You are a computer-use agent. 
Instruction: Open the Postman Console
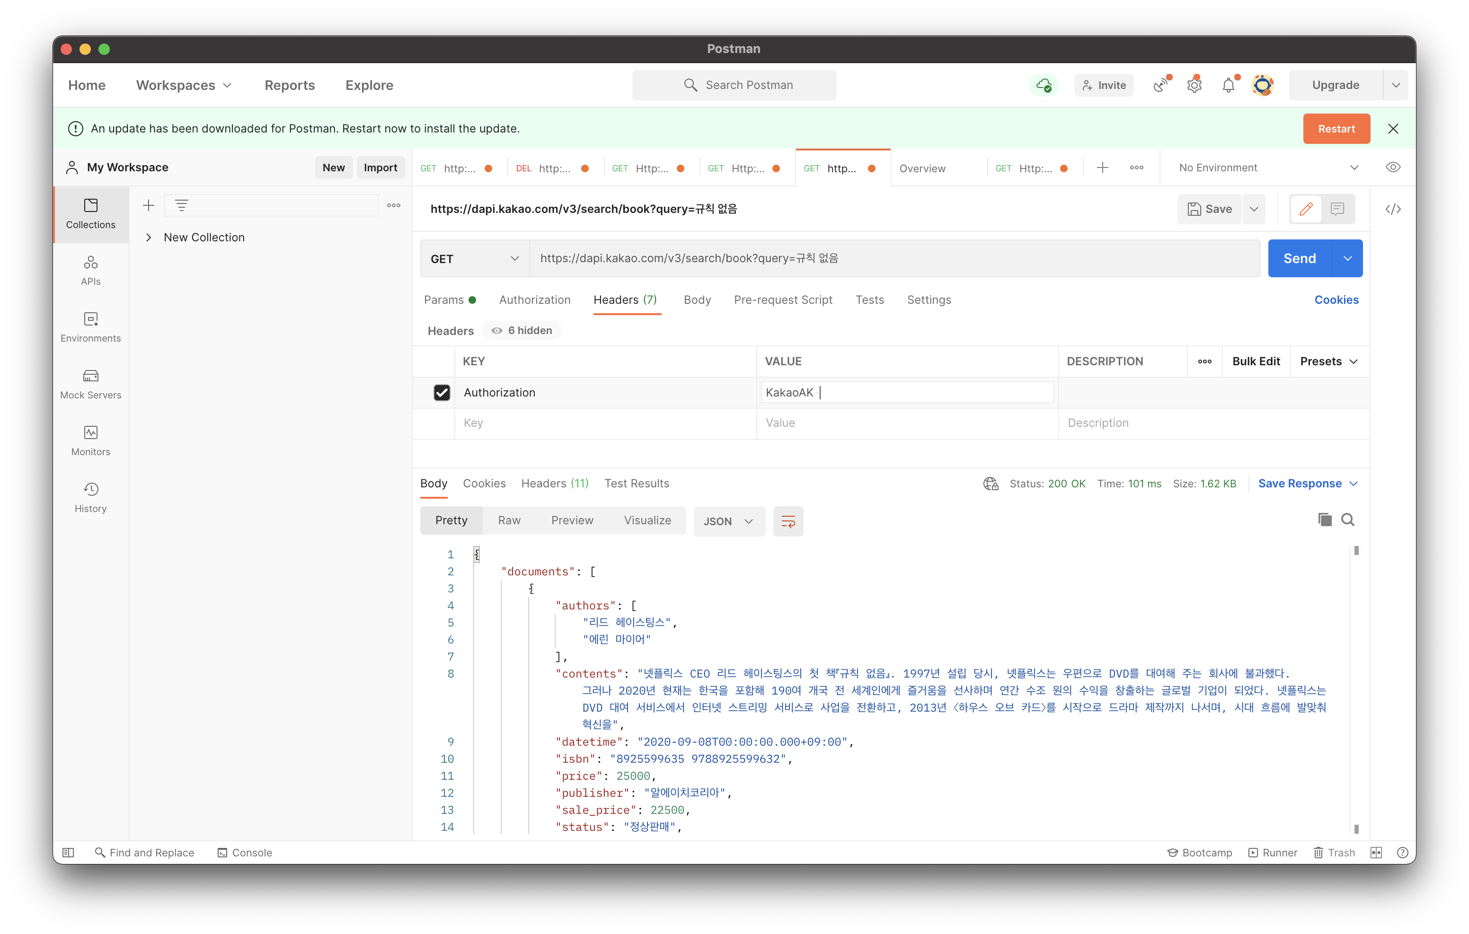pos(244,852)
